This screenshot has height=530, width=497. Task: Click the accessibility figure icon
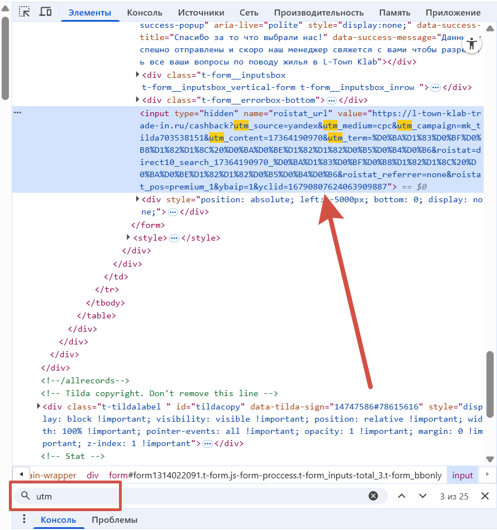point(472,44)
